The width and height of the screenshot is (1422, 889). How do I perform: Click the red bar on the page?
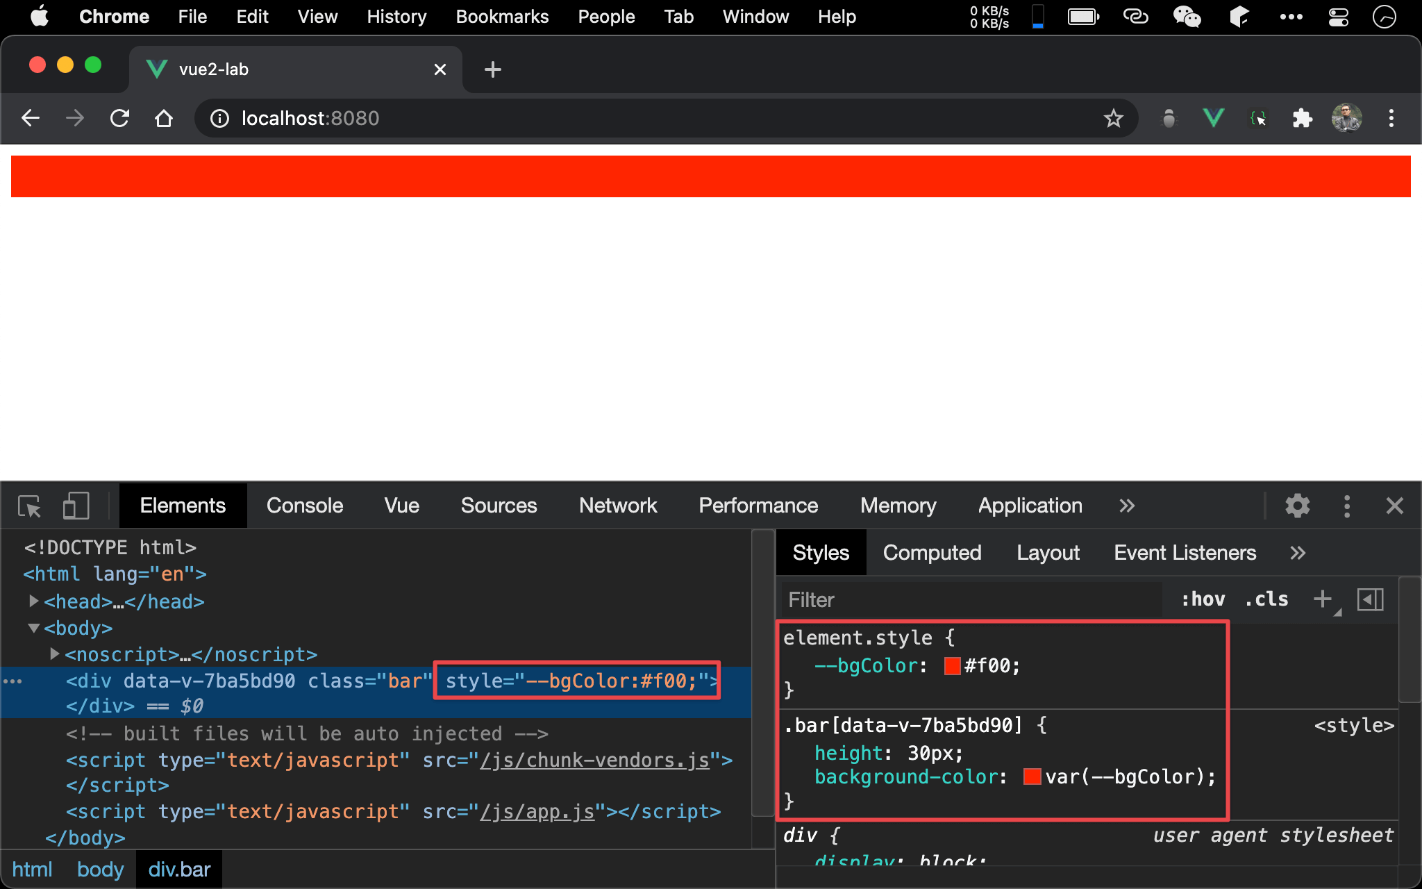click(x=710, y=176)
